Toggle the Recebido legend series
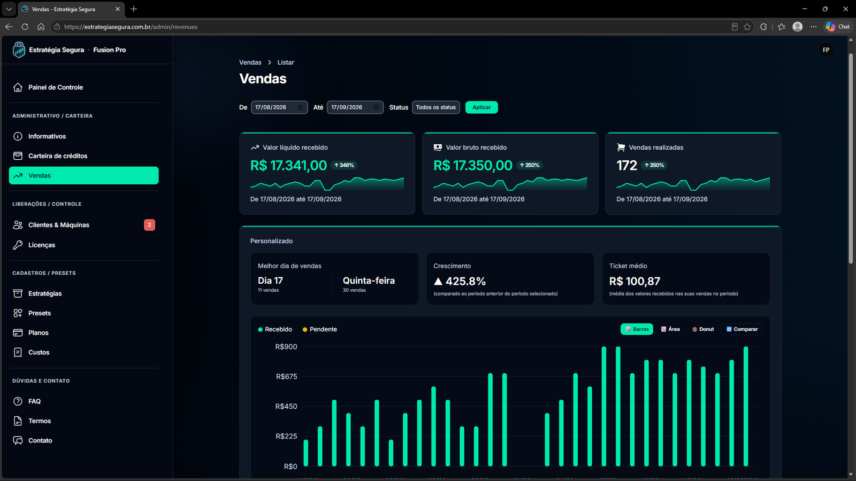The height and width of the screenshot is (481, 856). [275, 329]
